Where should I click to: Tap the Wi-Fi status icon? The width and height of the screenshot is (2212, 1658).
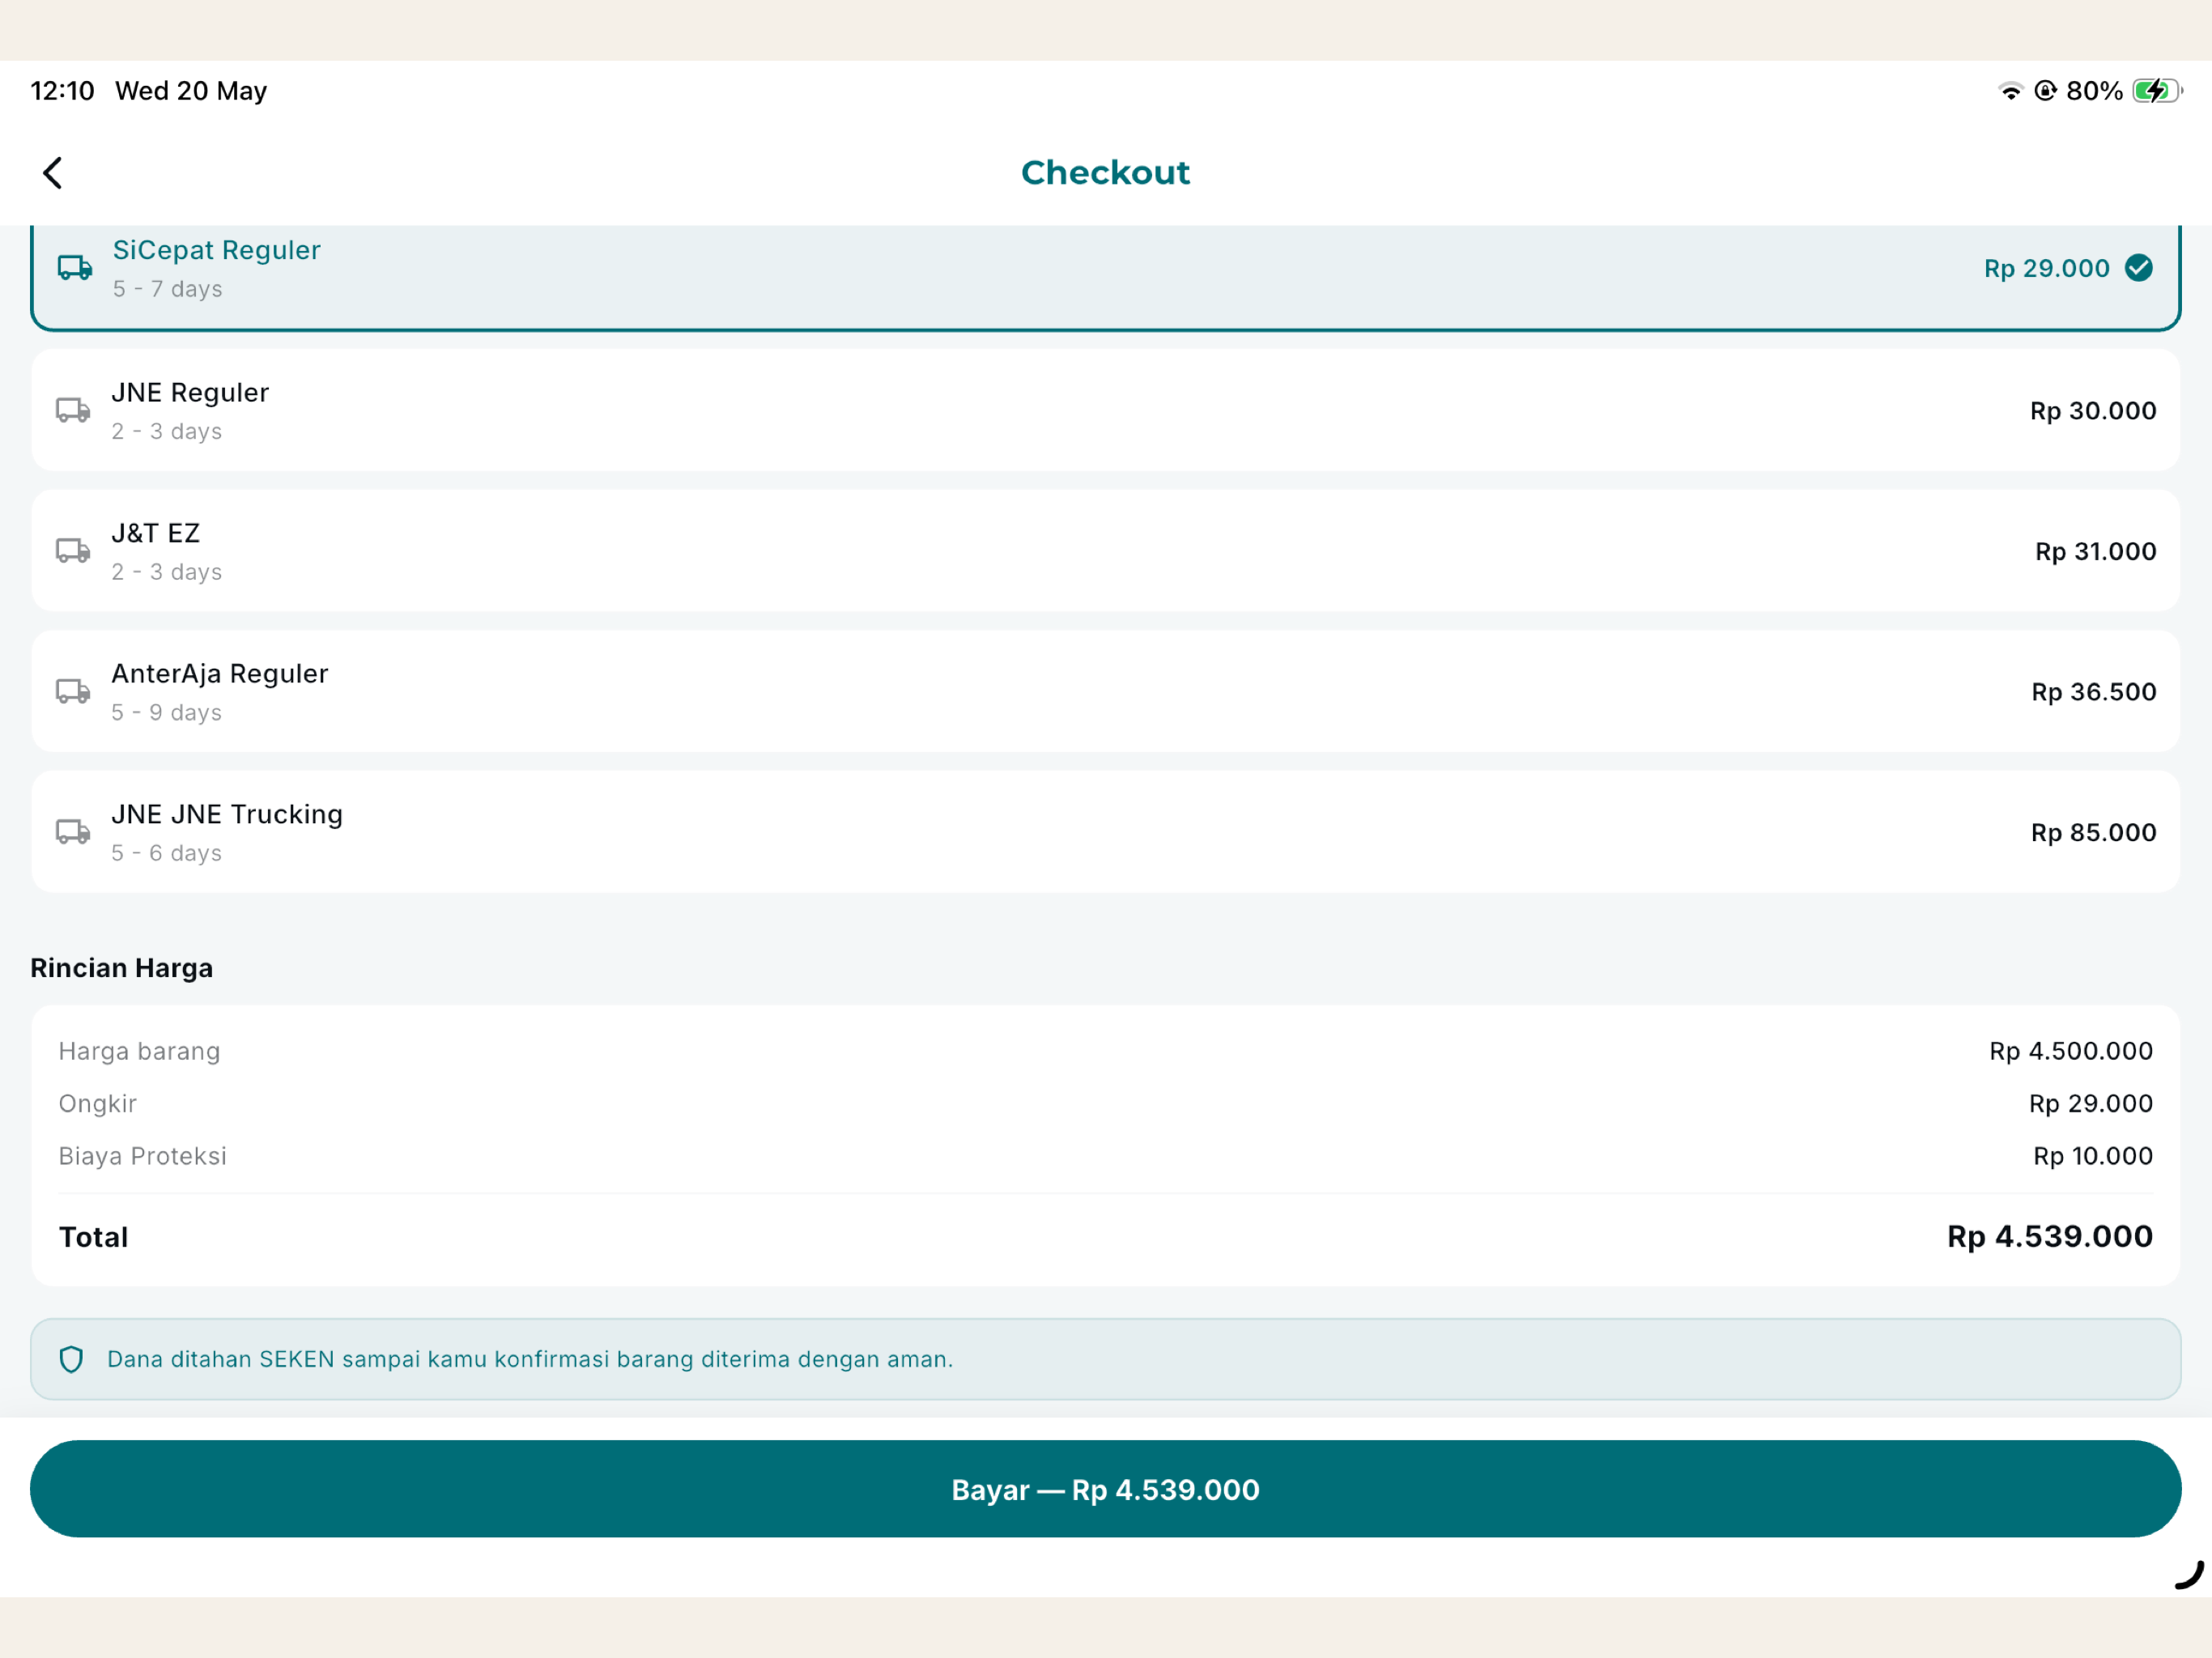[2010, 91]
